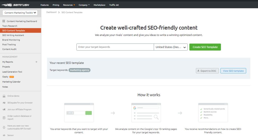Viewport: 258px width, 140px height.
Task: Open the Sensor link
Action: pos(11,135)
